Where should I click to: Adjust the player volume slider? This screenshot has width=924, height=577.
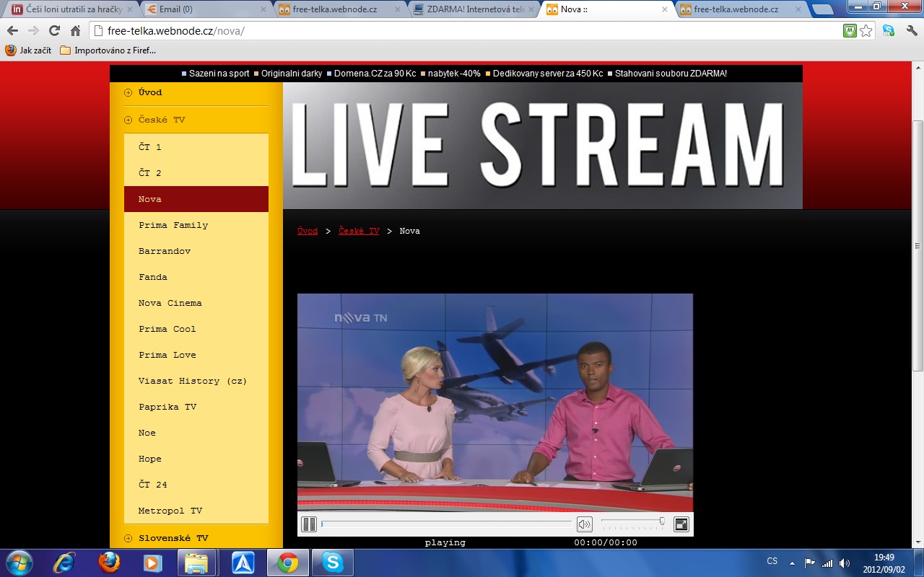click(633, 521)
